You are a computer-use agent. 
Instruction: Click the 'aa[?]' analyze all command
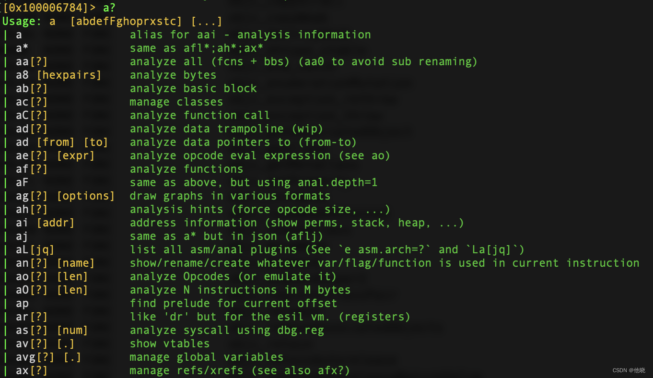[32, 62]
